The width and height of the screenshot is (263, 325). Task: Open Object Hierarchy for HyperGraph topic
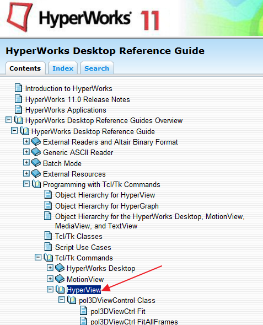pos(107,206)
